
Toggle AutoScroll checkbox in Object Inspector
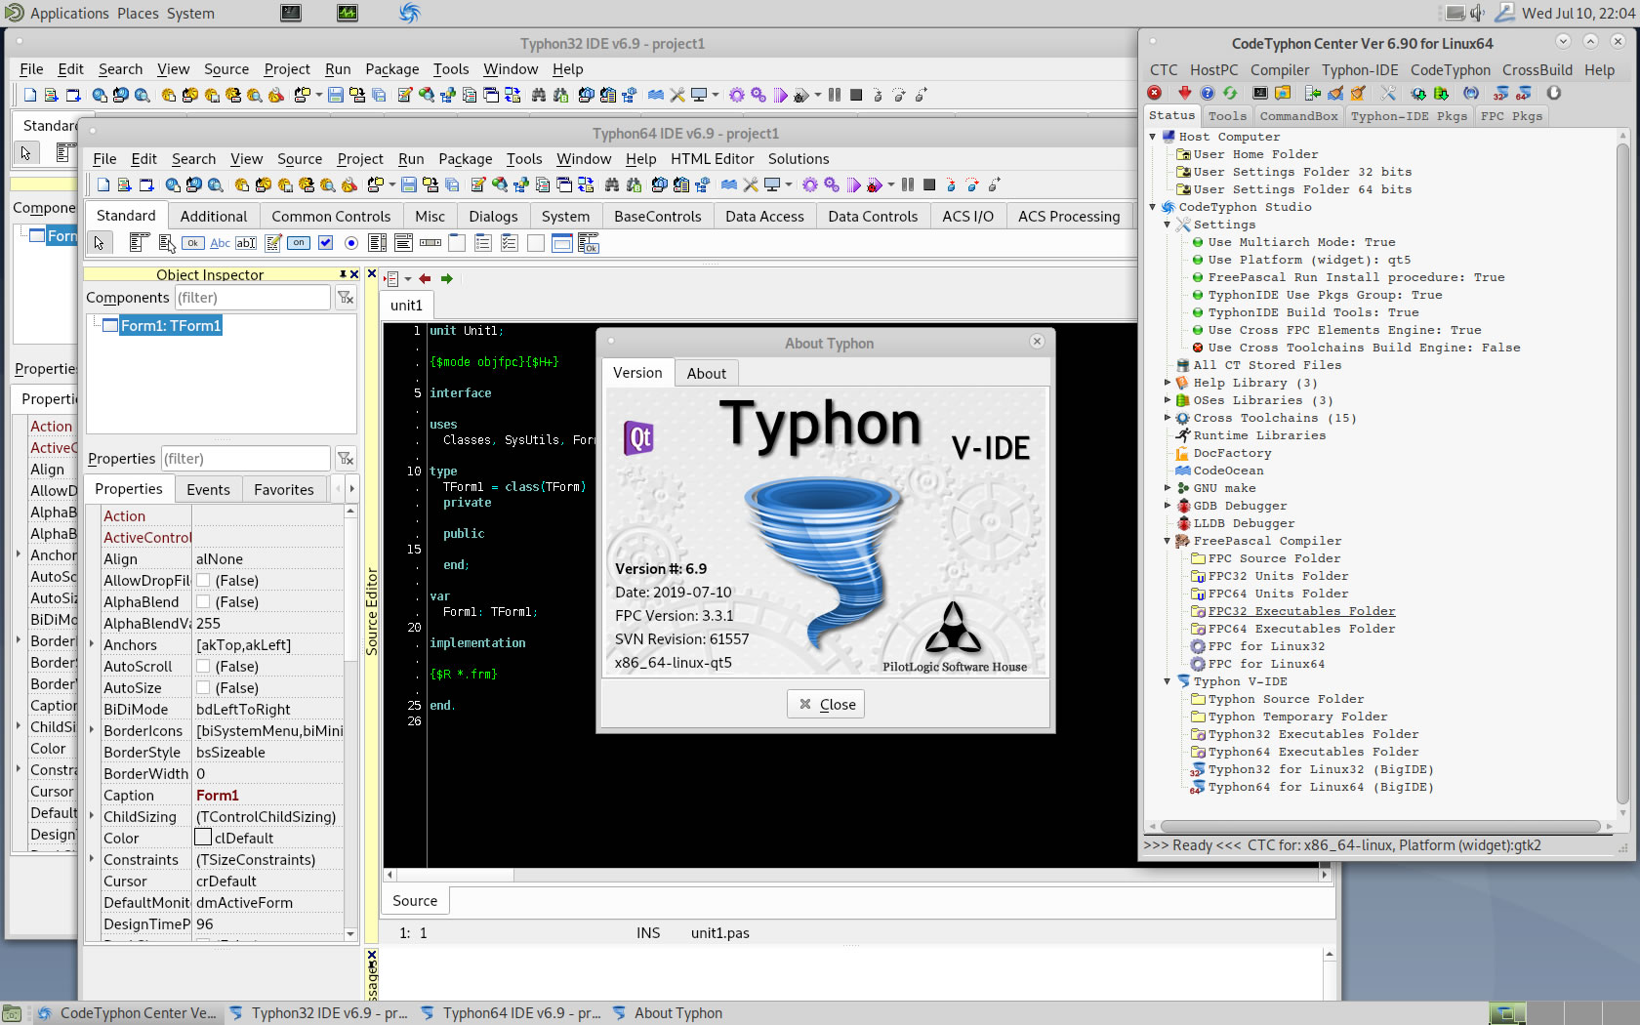point(203,667)
